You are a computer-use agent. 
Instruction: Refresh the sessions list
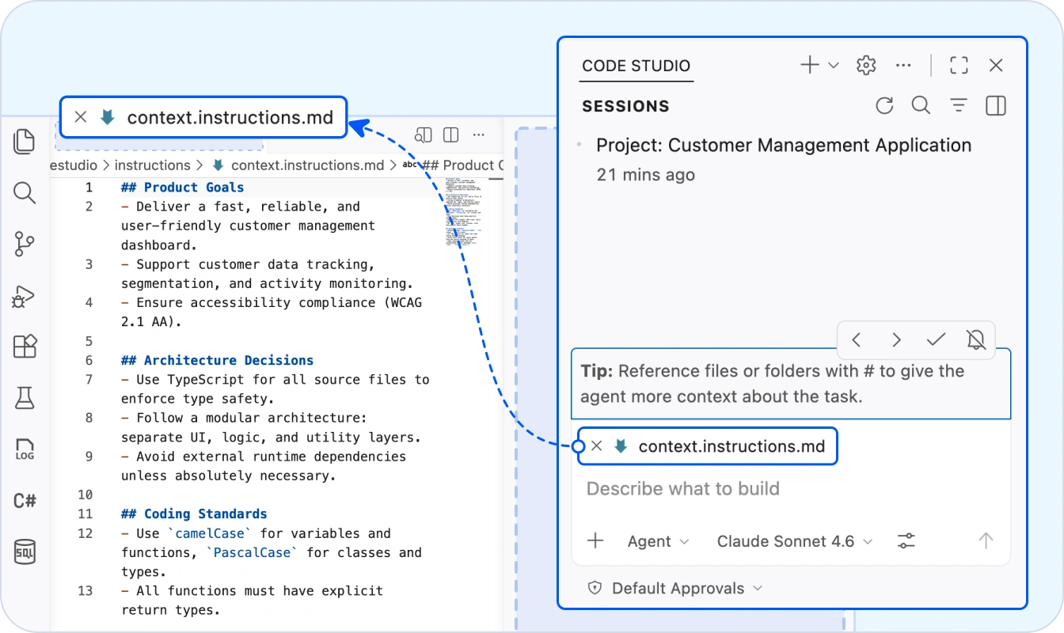884,105
